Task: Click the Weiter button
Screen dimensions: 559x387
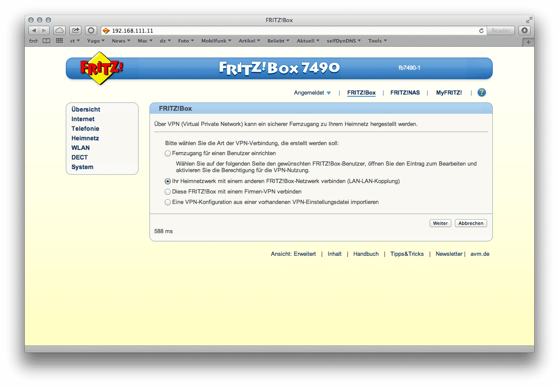Action: coord(440,223)
